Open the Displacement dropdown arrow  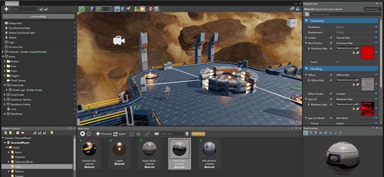tap(376, 32)
